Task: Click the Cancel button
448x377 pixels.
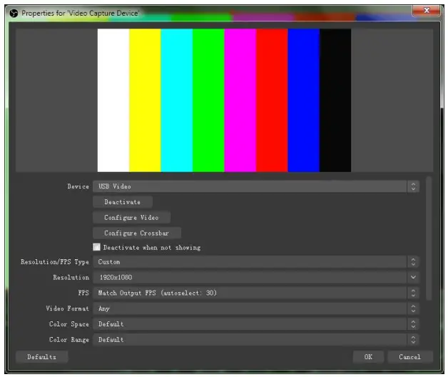Action: click(409, 357)
